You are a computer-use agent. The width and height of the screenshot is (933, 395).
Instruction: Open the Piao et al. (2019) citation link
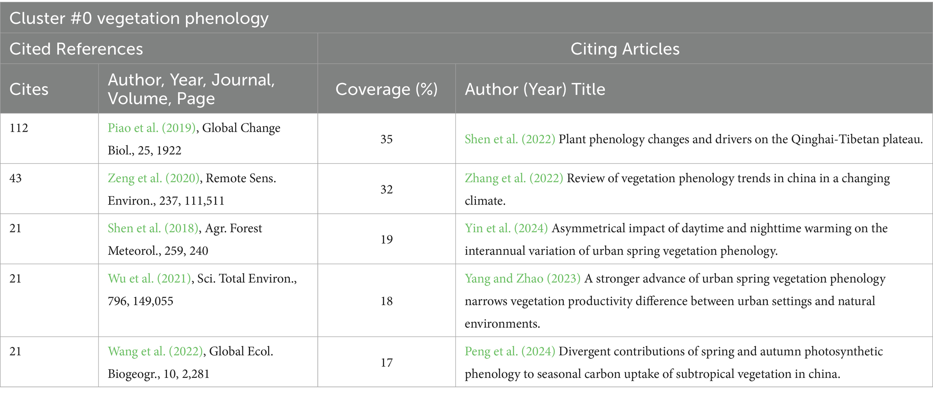(151, 128)
